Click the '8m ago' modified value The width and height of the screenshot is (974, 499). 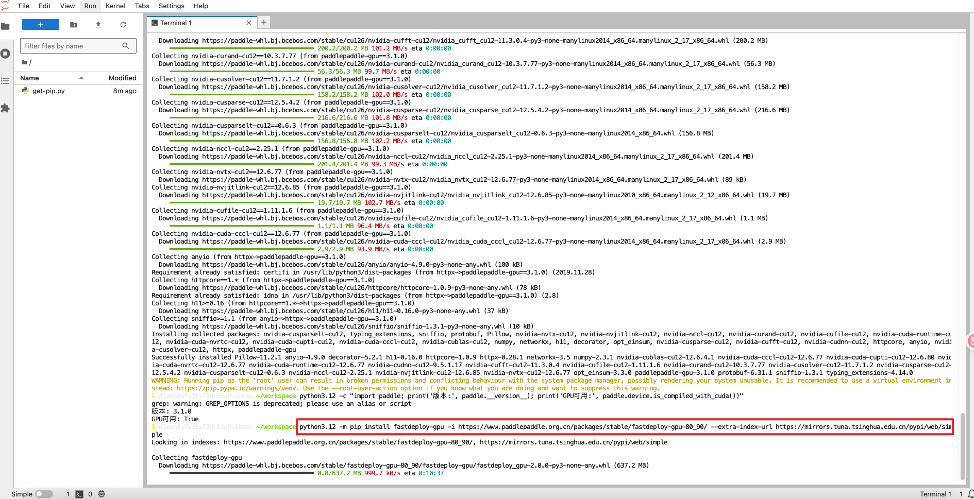coord(125,91)
